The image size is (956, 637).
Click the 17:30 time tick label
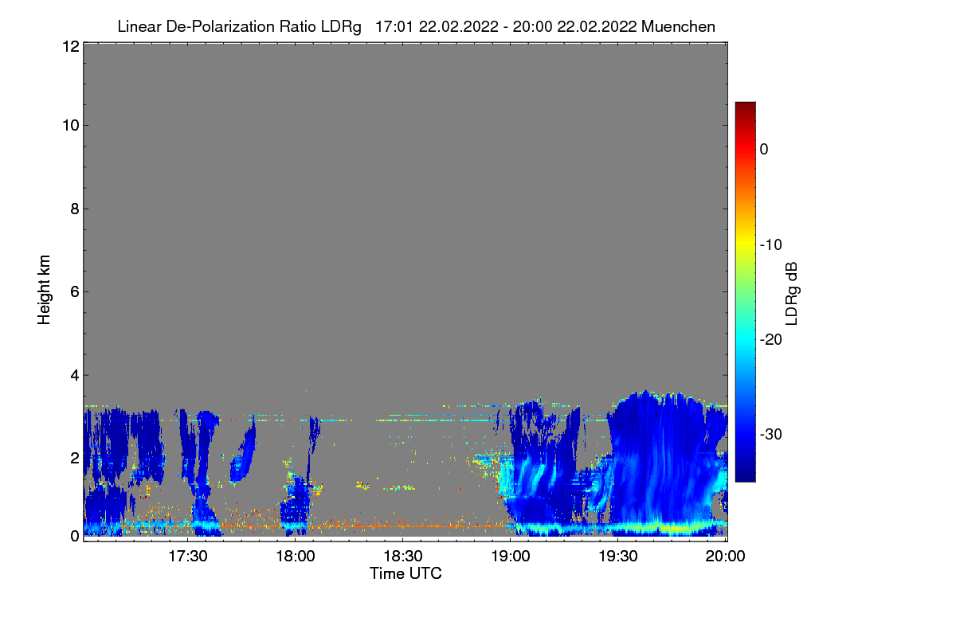(x=187, y=557)
